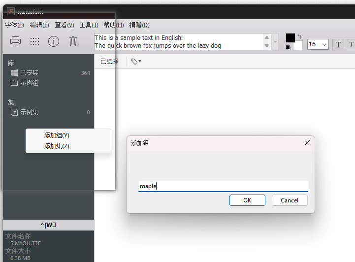Select 已安装 in the library tree
Viewport: 355px width, 262px height.
(x=29, y=73)
